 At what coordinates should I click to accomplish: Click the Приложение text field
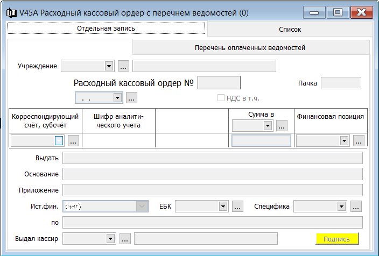[213, 190]
